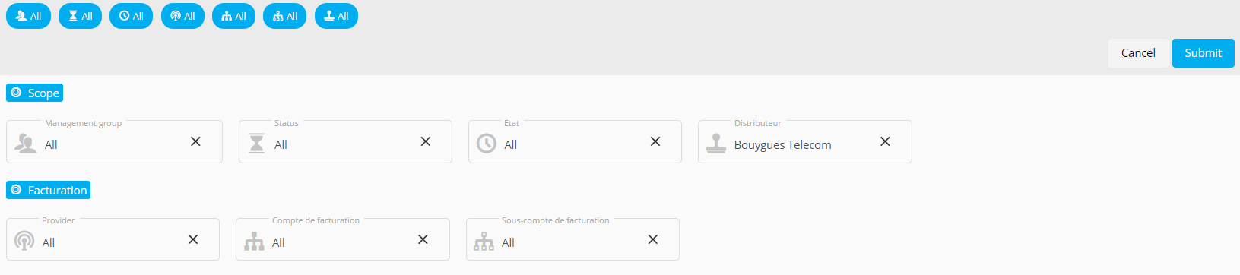Toggle the Facturation section header
Viewport: 1240px width, 275px height.
coord(48,190)
